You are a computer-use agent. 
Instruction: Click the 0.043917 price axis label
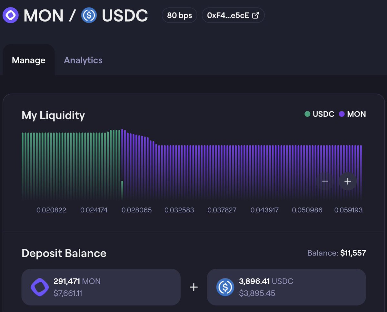point(264,210)
